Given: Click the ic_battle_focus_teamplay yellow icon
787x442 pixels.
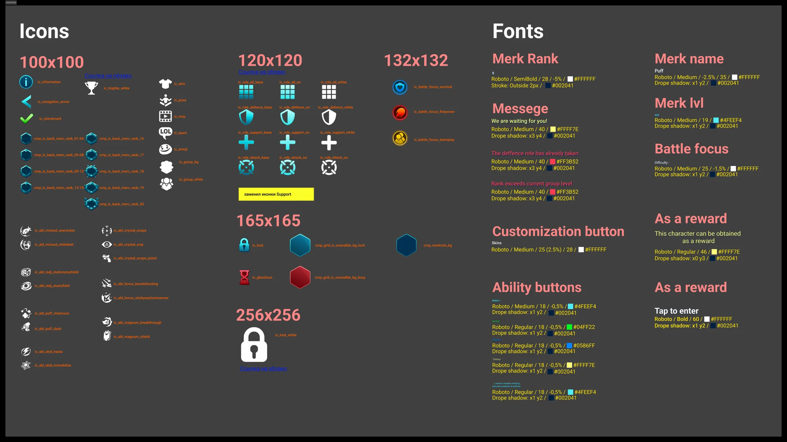Looking at the screenshot, I should (400, 138).
